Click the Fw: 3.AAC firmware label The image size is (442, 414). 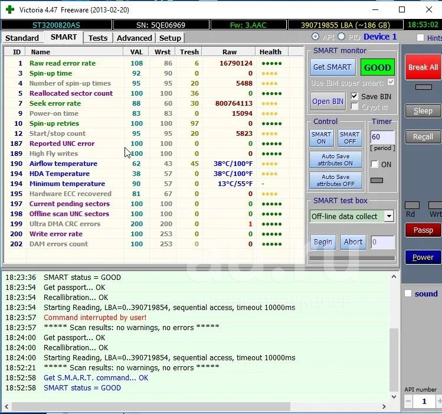248,25
